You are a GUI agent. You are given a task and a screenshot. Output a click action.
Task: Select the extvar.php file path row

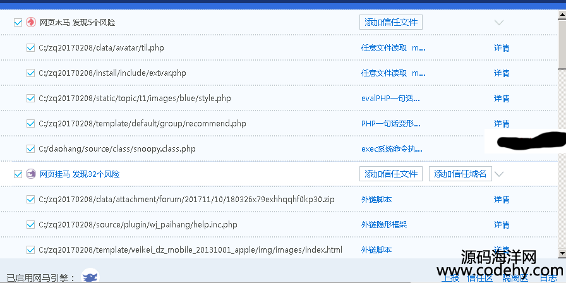tap(112, 73)
